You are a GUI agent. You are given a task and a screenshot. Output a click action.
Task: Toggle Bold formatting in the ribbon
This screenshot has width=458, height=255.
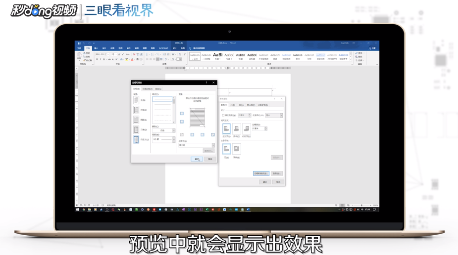pyautogui.click(x=97, y=59)
